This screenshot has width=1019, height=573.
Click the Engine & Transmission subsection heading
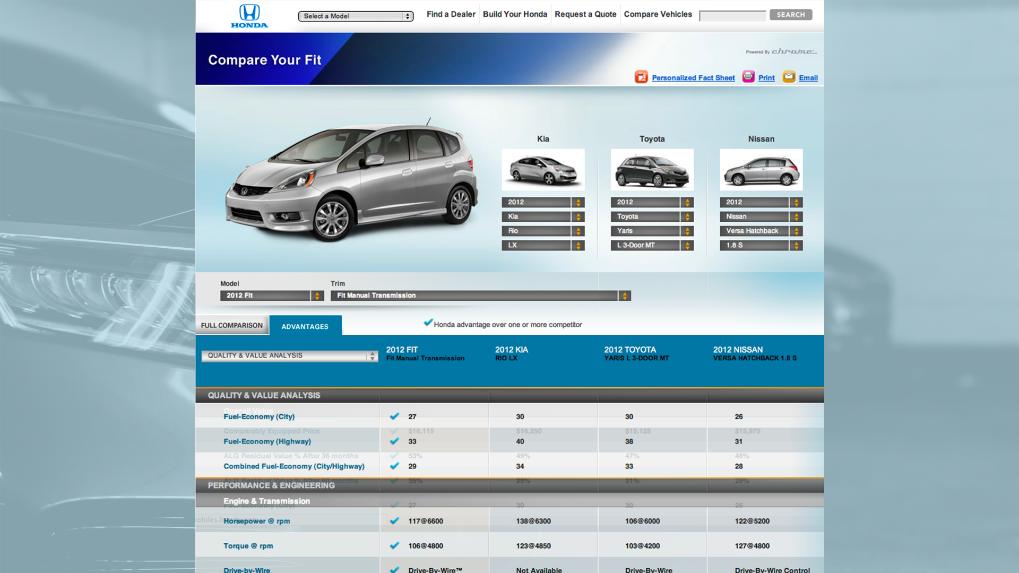pyautogui.click(x=266, y=501)
